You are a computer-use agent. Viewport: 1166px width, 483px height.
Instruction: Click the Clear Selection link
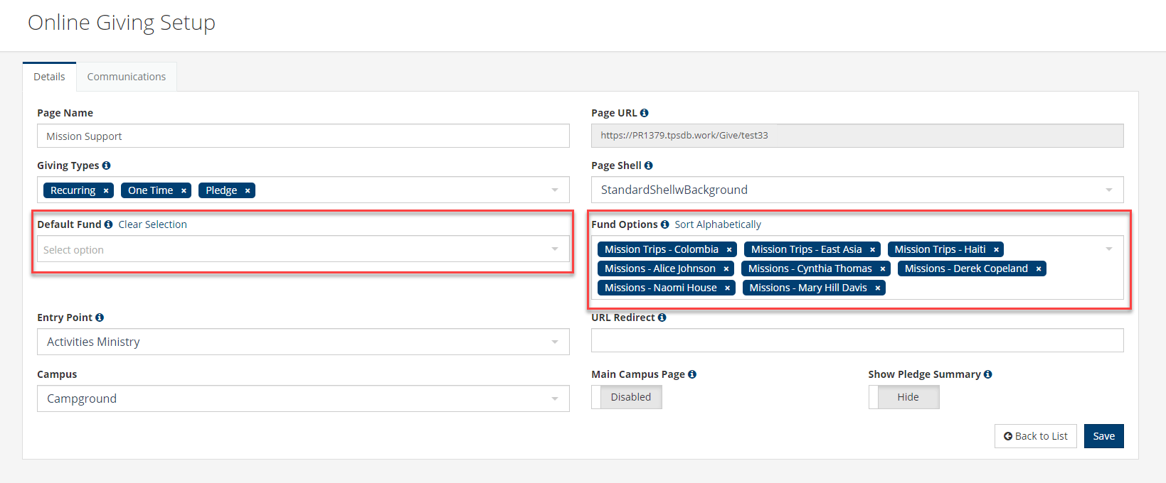tap(152, 224)
